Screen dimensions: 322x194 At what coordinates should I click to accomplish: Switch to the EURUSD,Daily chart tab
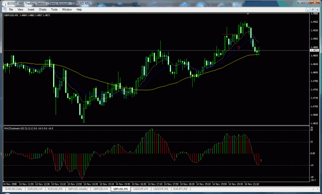tap(14, 189)
